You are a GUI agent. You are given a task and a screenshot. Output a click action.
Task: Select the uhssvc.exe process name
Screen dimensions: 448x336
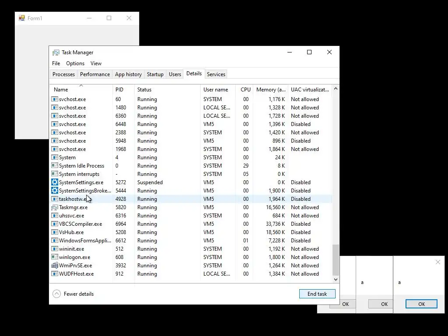point(71,216)
